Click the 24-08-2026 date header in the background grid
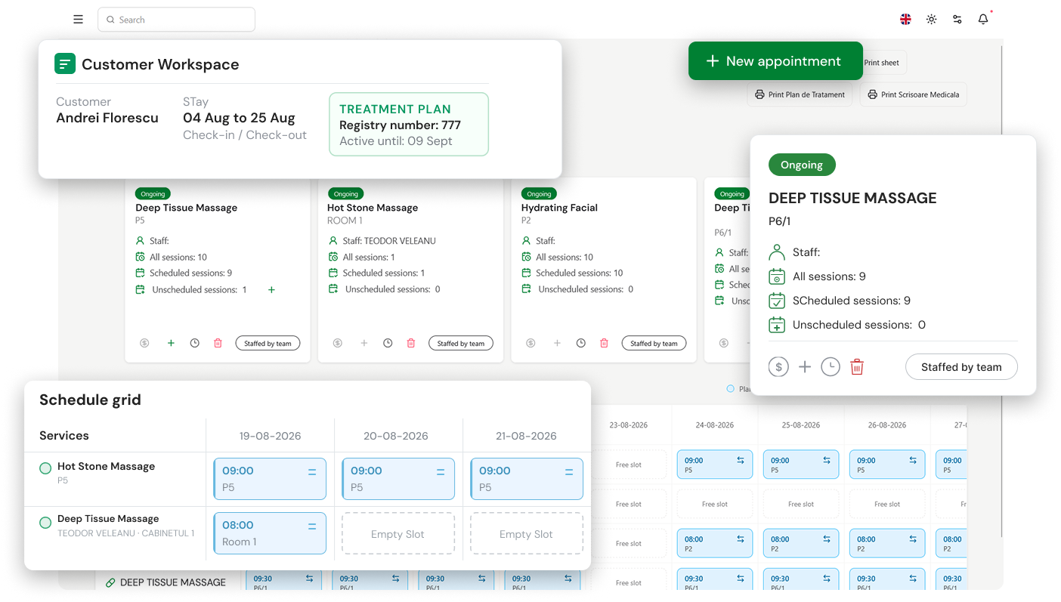 pyautogui.click(x=715, y=425)
